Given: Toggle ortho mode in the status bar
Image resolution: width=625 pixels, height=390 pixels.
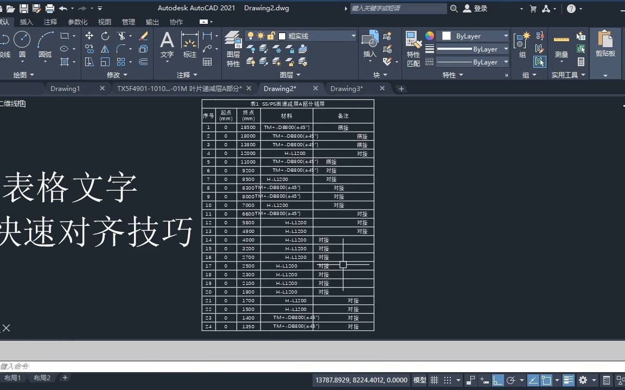Looking at the screenshot, I should [497, 380].
